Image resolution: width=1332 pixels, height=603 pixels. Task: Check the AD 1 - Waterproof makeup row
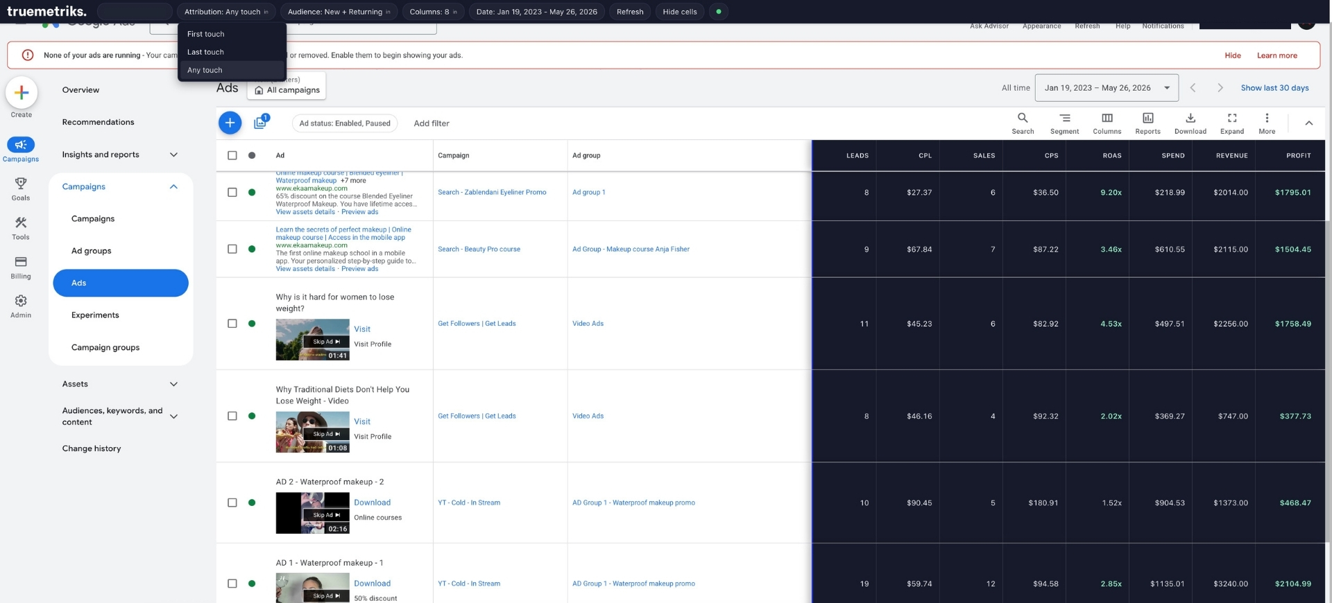point(232,584)
